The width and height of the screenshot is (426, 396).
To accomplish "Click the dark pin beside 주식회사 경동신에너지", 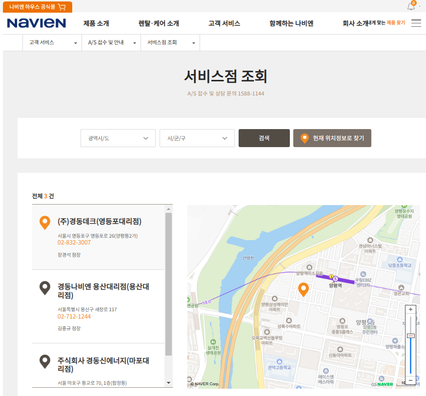I will click(45, 361).
